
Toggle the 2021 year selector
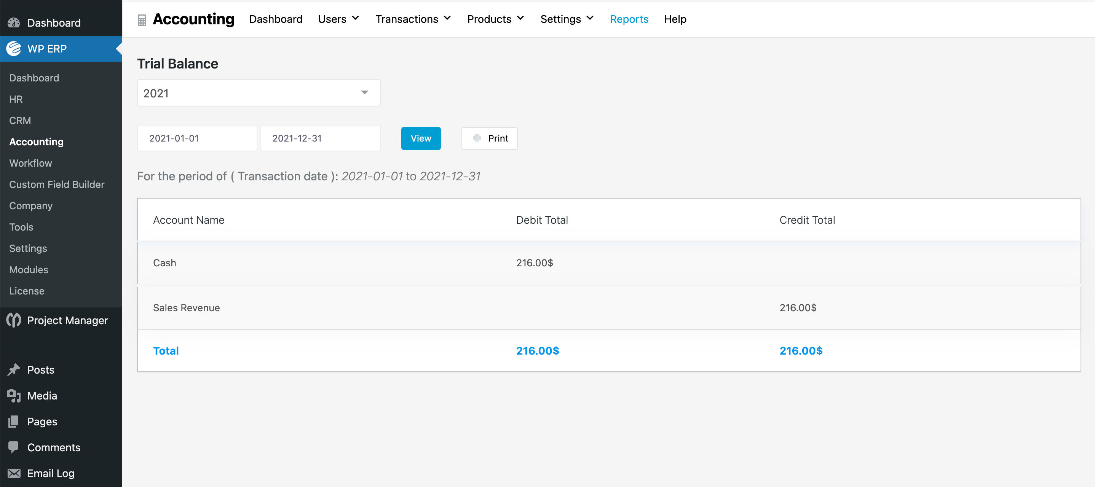(x=259, y=94)
